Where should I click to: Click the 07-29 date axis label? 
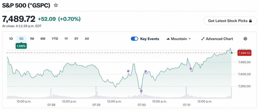pyautogui.click(x=96, y=105)
